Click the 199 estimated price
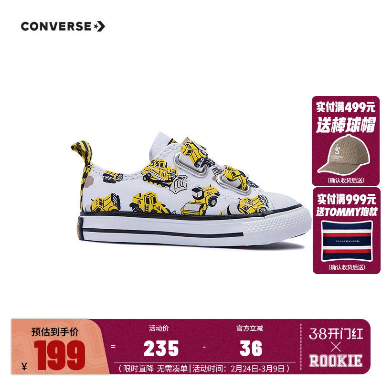The width and height of the screenshot is (382, 382). click(x=60, y=355)
